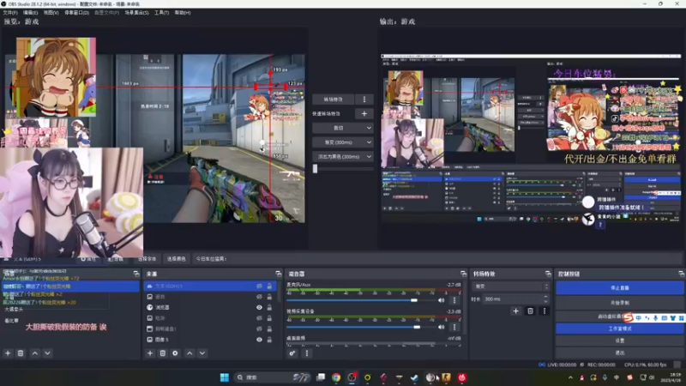
Task: Pop out the Scenes dock
Action: tap(136, 274)
